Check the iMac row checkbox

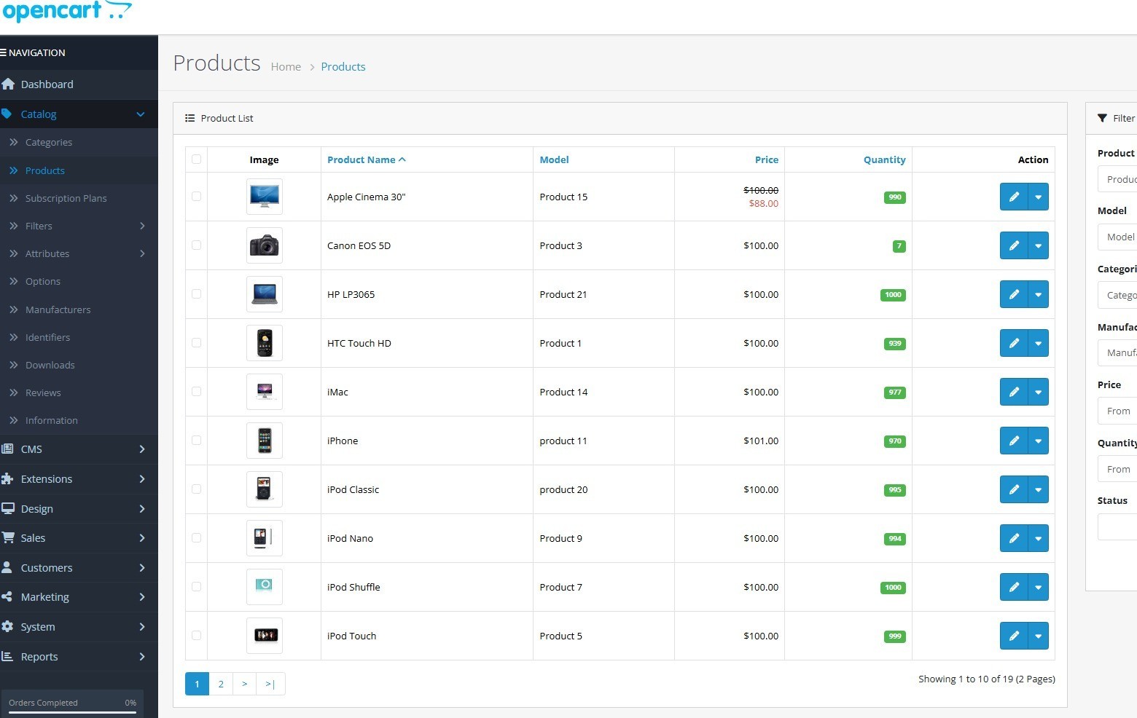196,391
